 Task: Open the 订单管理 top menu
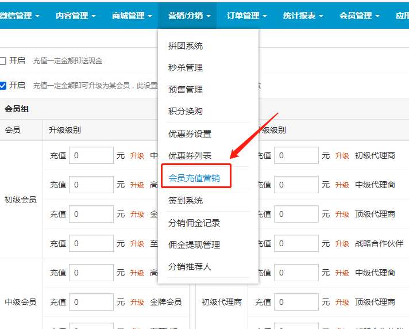[x=246, y=16]
